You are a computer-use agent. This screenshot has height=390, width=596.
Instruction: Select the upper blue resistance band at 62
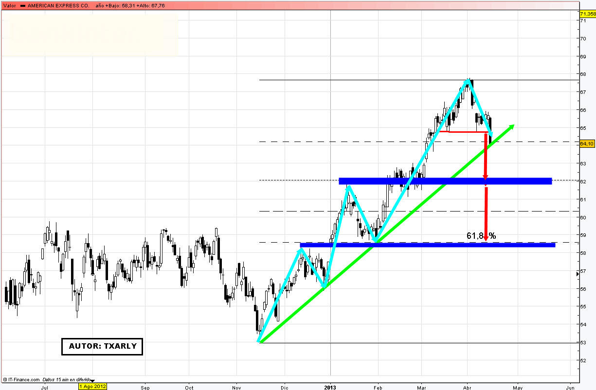tap(445, 181)
